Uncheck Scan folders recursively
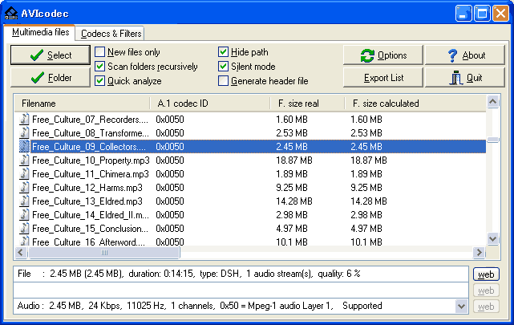Viewport: 514px width, 325px height. point(99,67)
